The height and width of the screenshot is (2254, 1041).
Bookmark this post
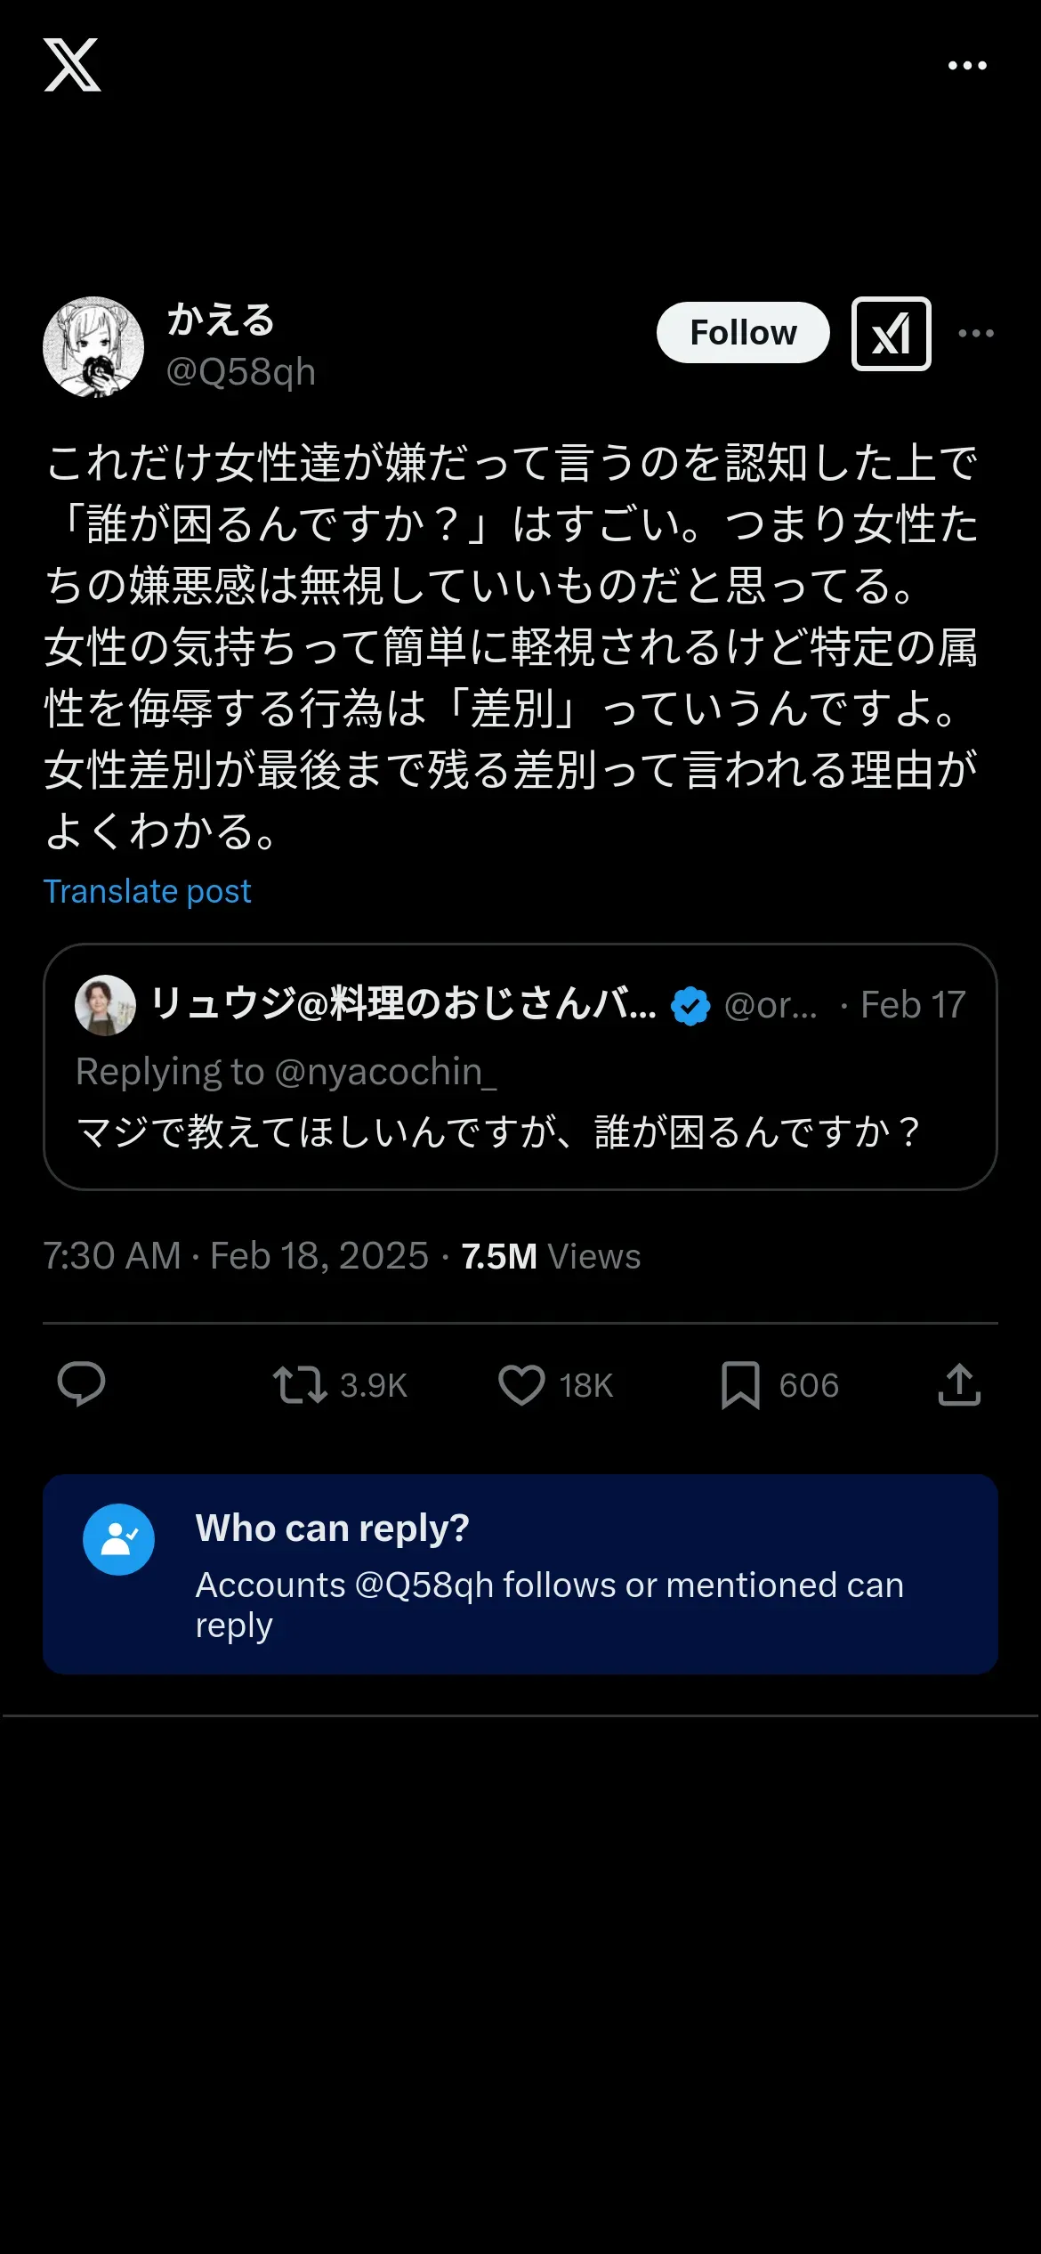click(x=740, y=1385)
